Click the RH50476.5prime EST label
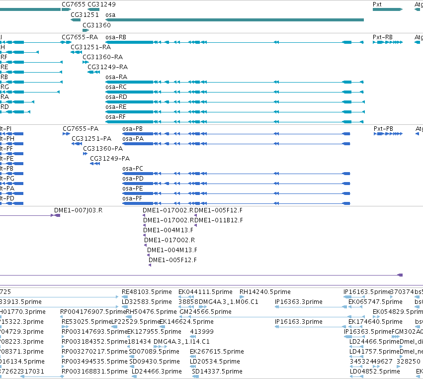Viewport: 423px width, 379px height. (151, 312)
